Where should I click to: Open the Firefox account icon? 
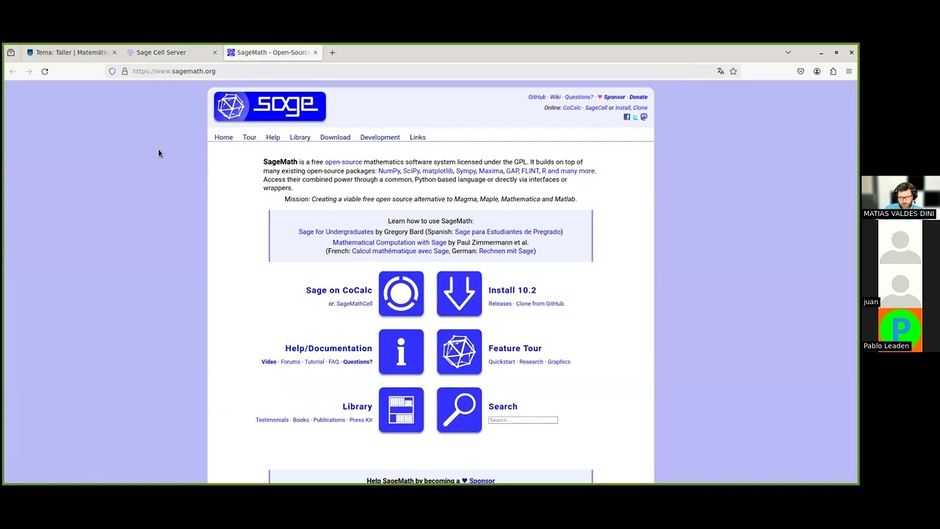[817, 71]
